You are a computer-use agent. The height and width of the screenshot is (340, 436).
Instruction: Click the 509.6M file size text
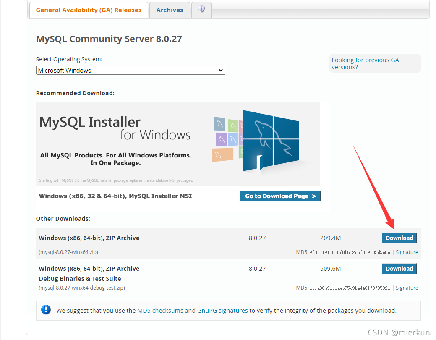(x=330, y=269)
